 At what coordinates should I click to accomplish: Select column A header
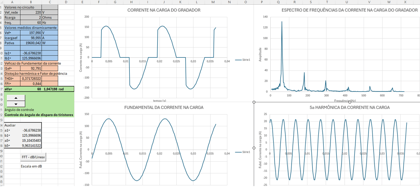click(12, 2)
